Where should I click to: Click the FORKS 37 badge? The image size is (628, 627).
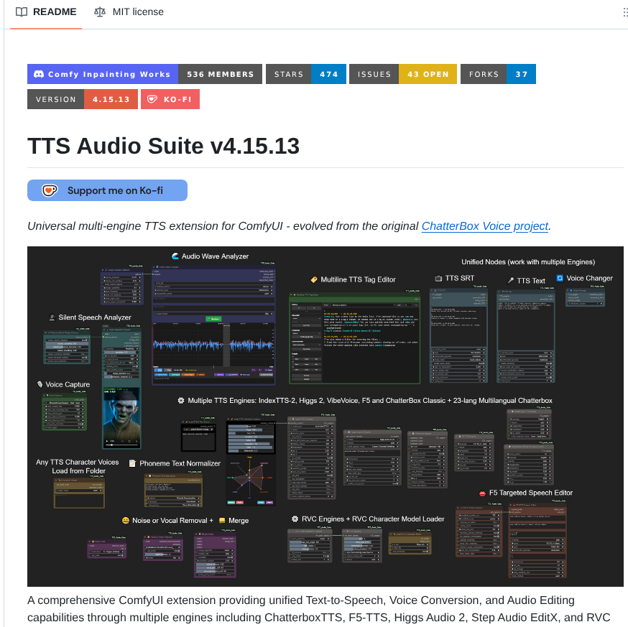click(x=498, y=74)
